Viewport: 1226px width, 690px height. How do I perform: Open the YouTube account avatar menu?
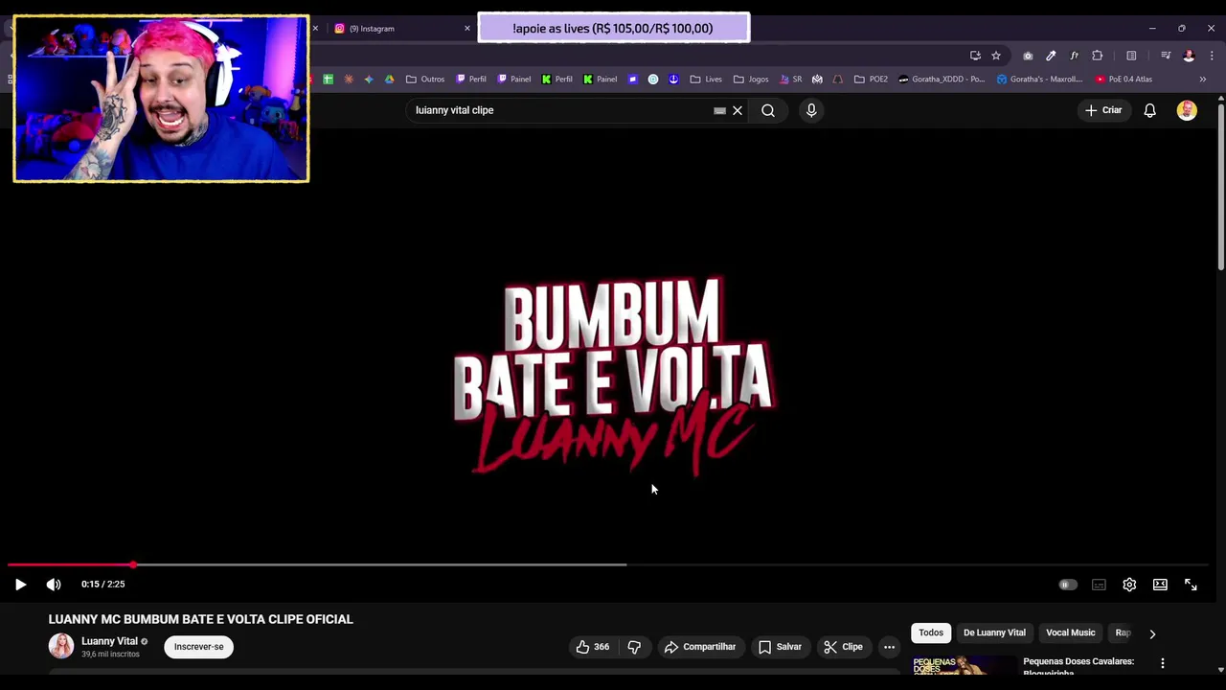(1187, 110)
